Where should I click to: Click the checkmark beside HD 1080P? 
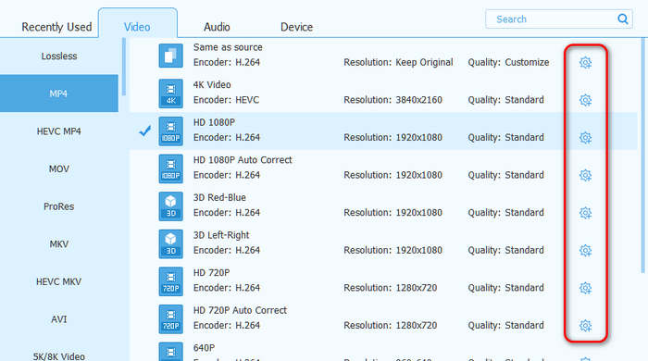(144, 131)
